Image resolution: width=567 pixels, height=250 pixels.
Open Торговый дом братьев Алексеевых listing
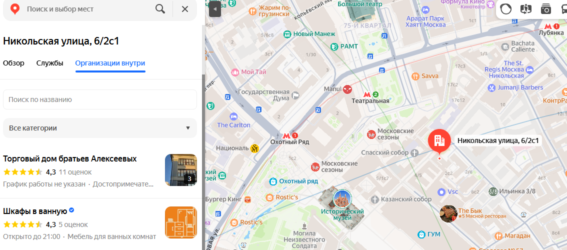[69, 158]
